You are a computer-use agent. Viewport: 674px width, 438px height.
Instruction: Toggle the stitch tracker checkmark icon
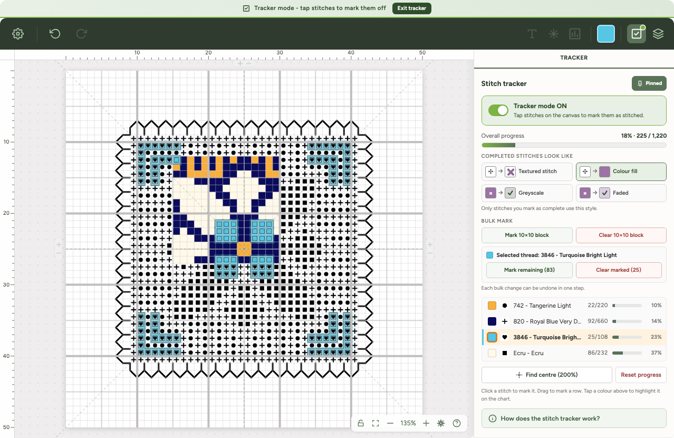point(637,34)
